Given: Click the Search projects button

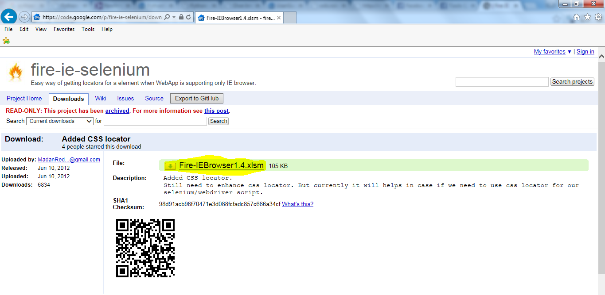Looking at the screenshot, I should (572, 82).
